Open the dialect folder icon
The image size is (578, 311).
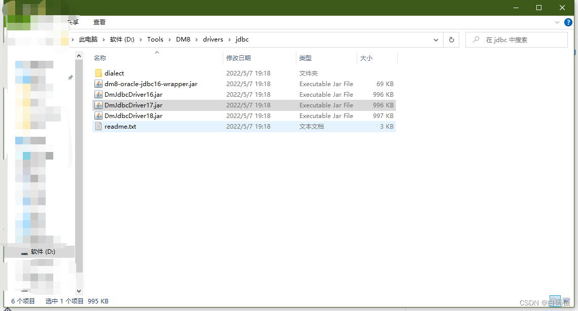click(x=98, y=73)
